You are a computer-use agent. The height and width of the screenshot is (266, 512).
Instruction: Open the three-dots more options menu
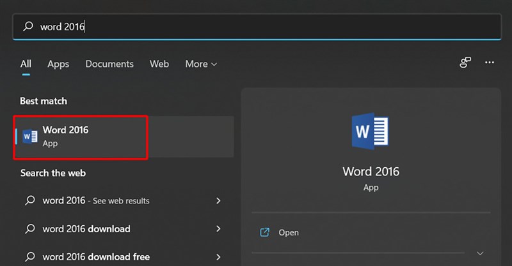tap(490, 63)
